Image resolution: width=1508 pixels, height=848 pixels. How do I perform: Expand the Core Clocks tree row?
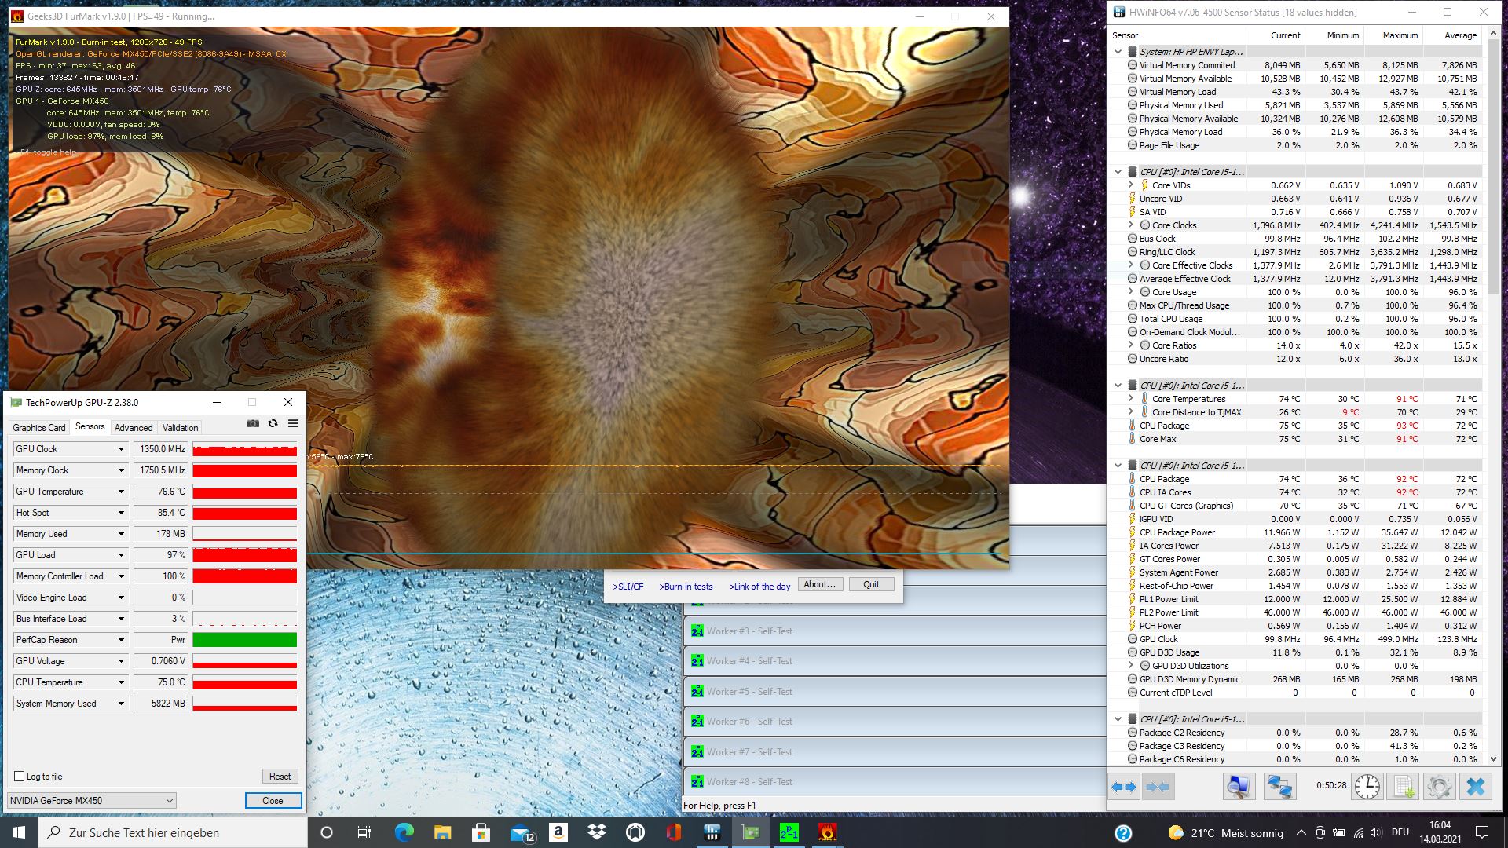tap(1130, 225)
